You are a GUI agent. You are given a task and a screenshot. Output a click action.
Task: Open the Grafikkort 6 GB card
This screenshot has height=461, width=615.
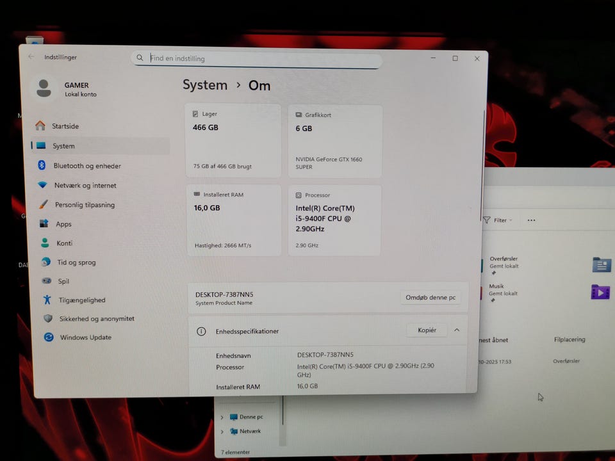pyautogui.click(x=335, y=142)
